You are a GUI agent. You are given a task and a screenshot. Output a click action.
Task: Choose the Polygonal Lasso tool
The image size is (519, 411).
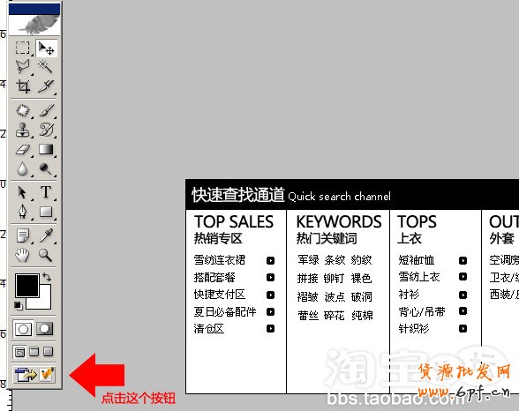23,66
